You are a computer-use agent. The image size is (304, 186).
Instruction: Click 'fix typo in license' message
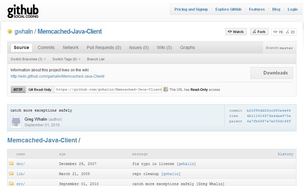(153, 164)
